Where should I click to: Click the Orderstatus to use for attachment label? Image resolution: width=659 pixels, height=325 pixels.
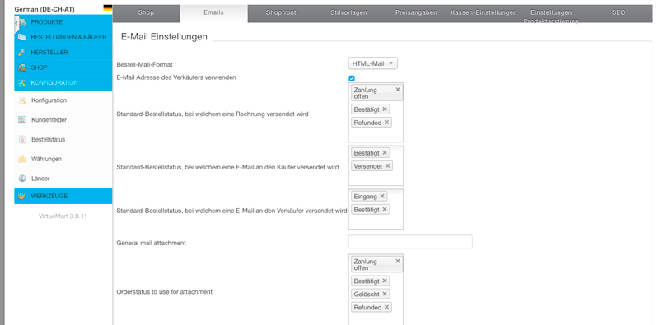pos(164,291)
